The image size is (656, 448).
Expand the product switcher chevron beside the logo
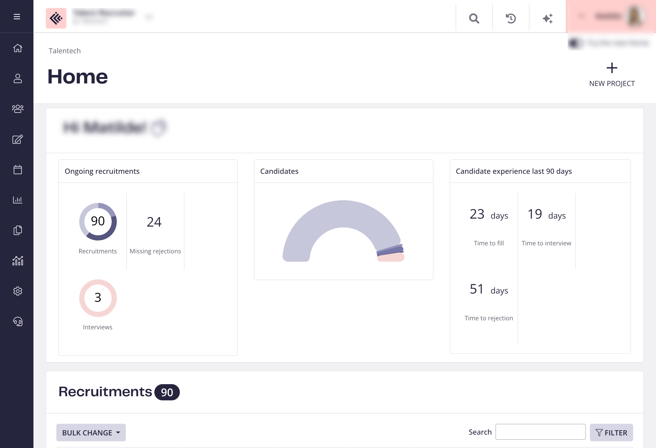tap(149, 17)
